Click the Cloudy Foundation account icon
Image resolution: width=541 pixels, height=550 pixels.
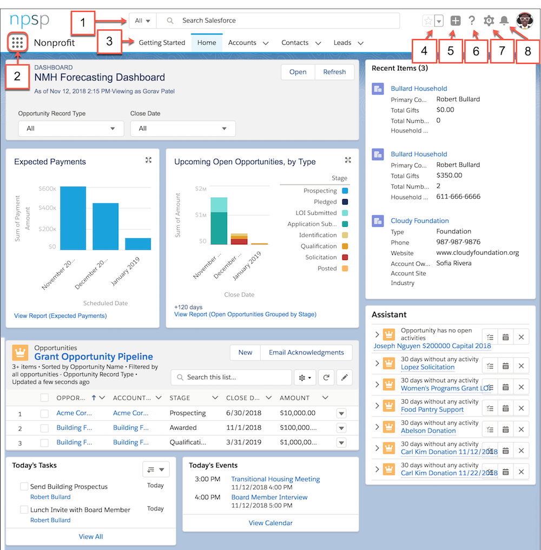pyautogui.click(x=378, y=221)
